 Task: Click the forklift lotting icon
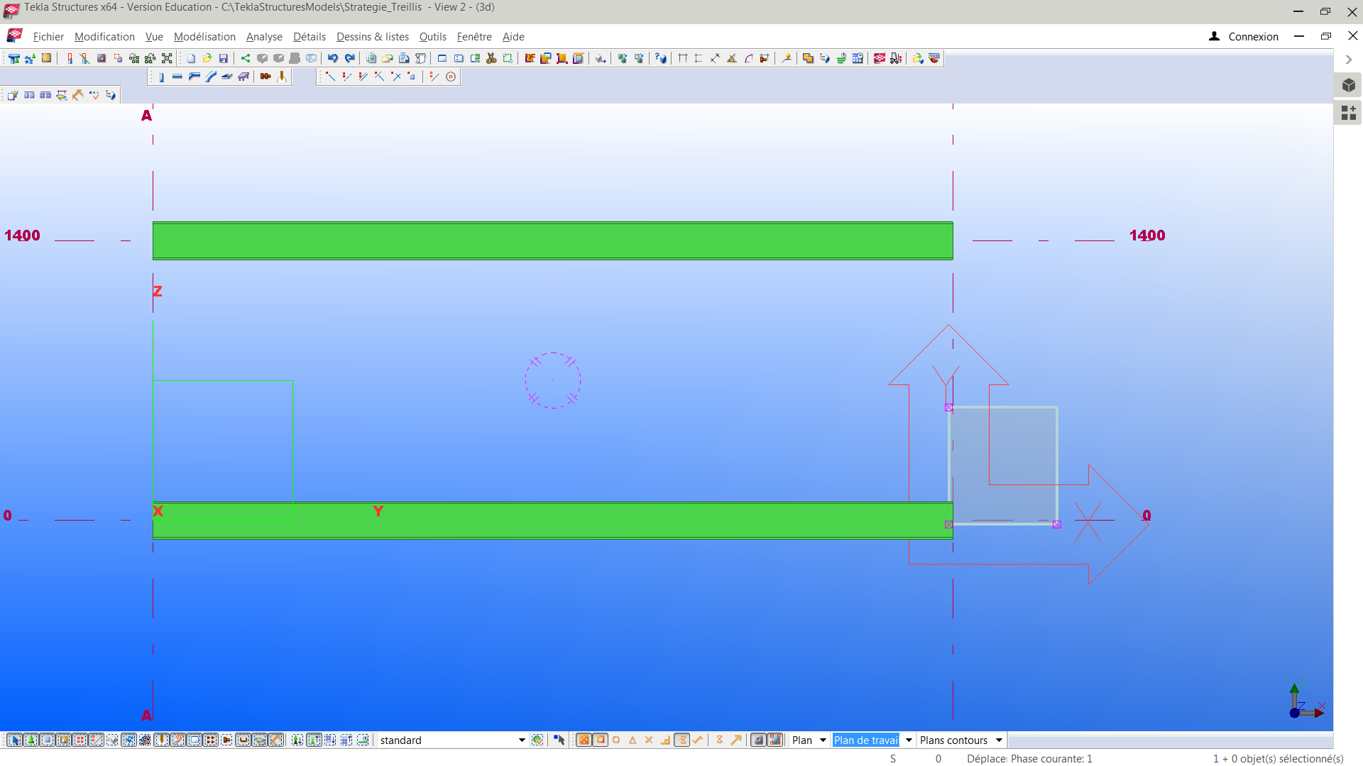pos(897,58)
